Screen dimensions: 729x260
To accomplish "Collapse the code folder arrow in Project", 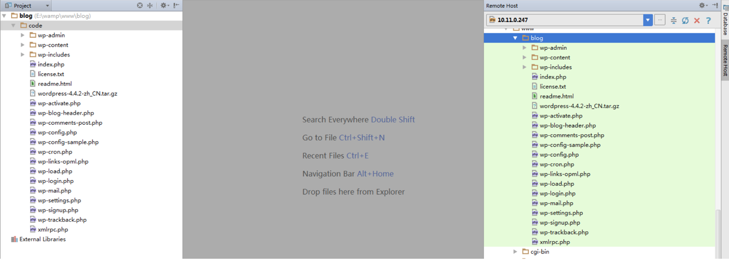I will tap(13, 26).
